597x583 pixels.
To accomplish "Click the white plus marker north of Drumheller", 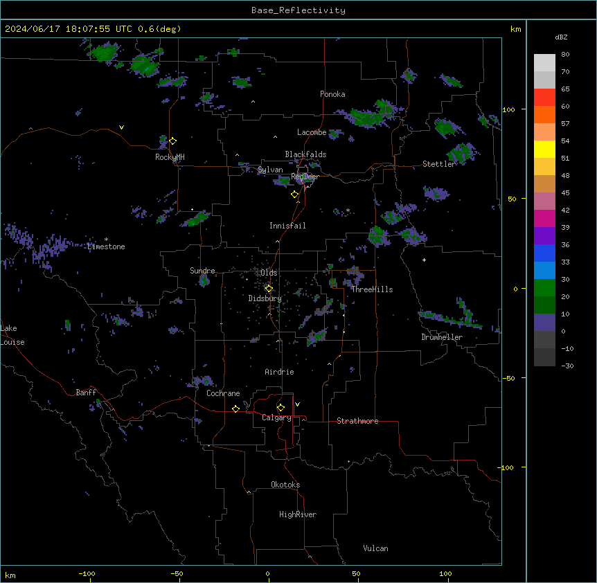I will click(x=424, y=260).
